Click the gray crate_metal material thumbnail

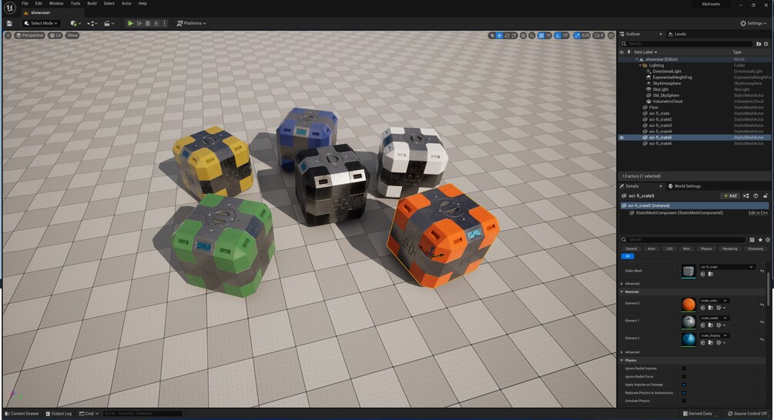pos(688,322)
